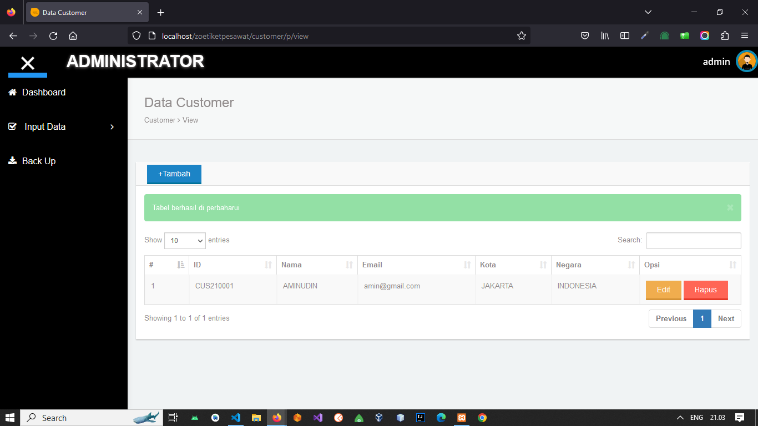Click Hapus to delete customer CUS210001

coord(705,290)
